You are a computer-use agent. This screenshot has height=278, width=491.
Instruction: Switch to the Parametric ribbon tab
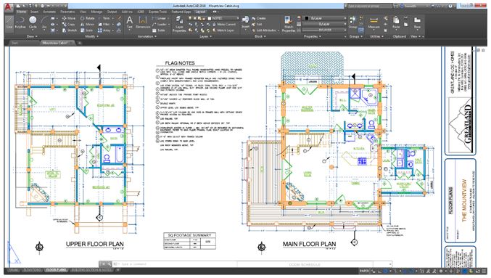tap(67, 12)
